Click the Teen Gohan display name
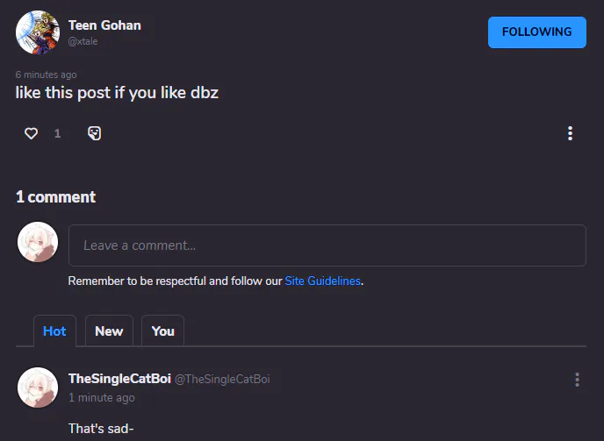 104,25
